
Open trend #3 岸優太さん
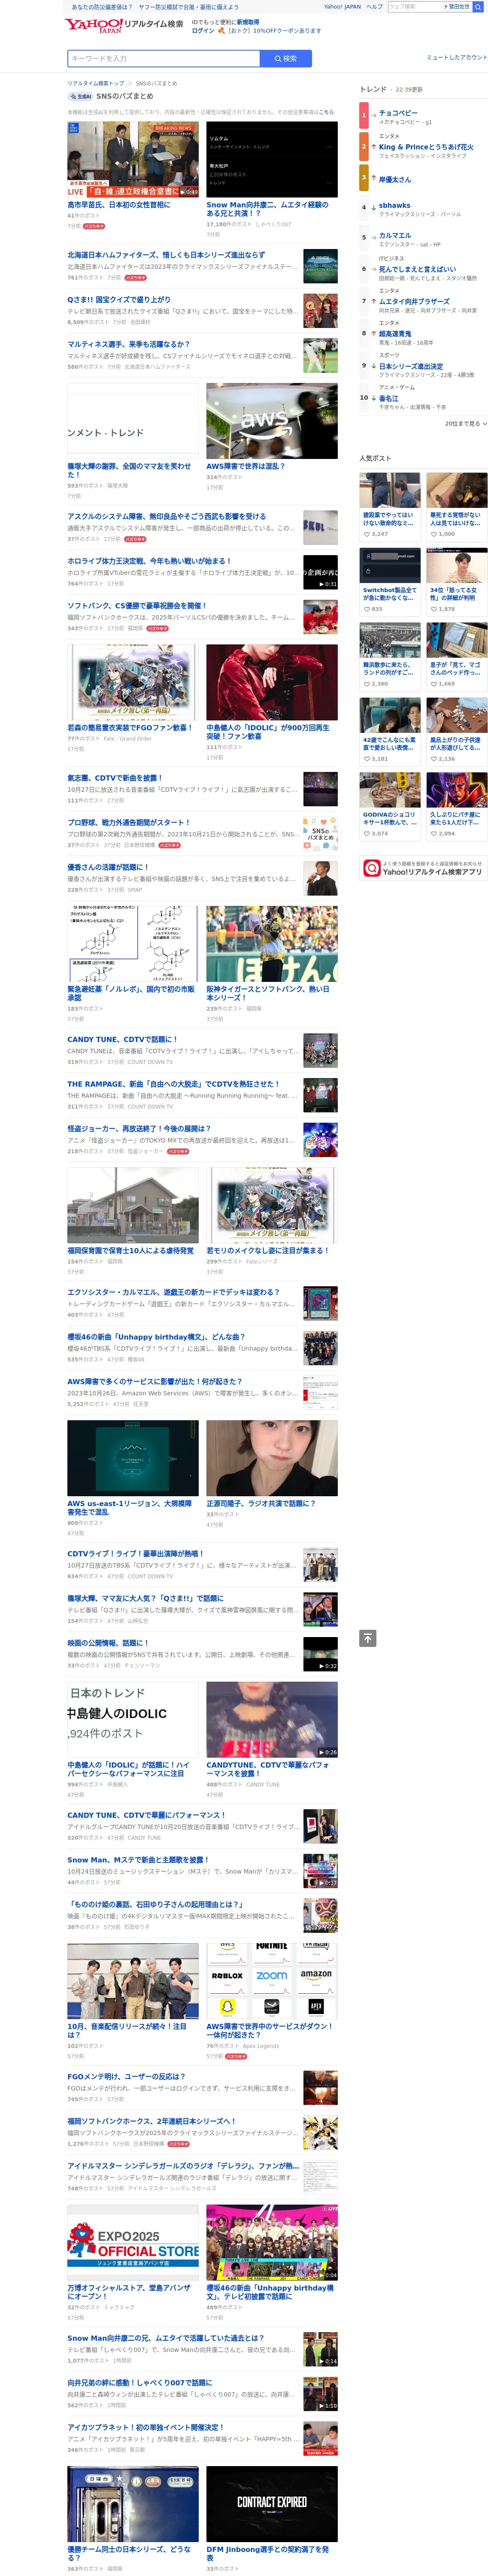coord(394,180)
